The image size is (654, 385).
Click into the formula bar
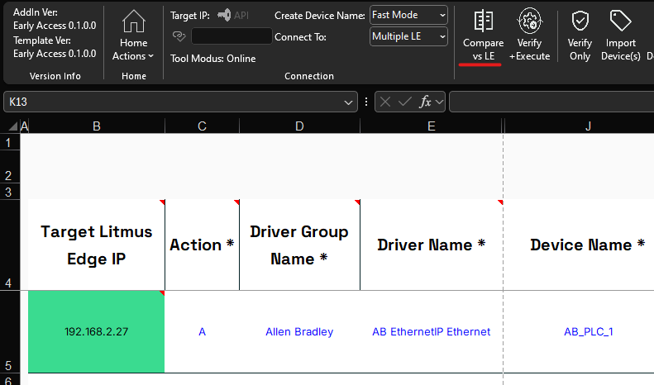[551, 102]
